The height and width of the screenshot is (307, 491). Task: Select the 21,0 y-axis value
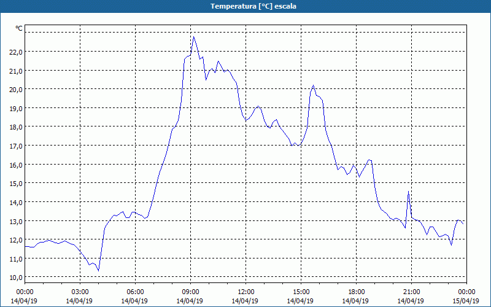point(16,71)
